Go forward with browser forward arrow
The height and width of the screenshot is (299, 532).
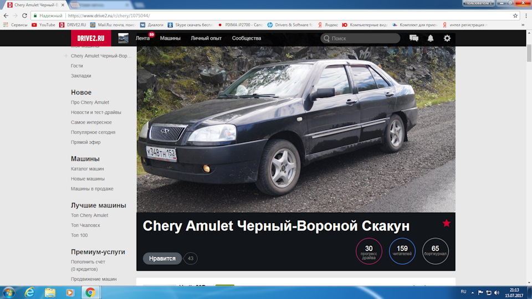click(16, 16)
